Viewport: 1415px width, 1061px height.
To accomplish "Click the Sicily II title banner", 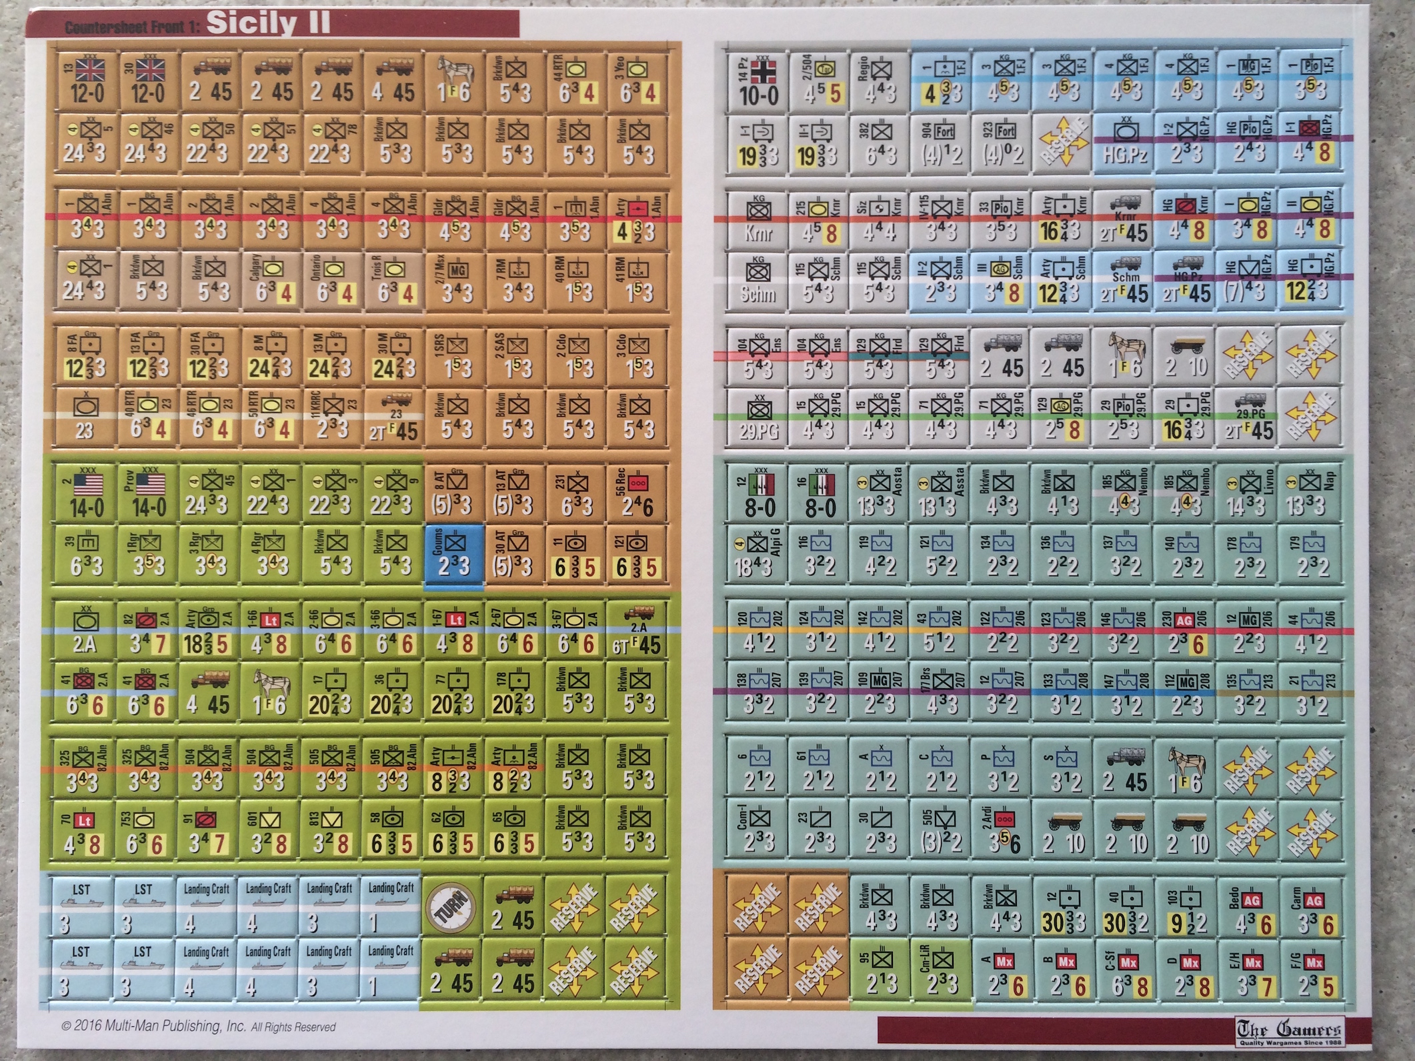I will tap(268, 23).
